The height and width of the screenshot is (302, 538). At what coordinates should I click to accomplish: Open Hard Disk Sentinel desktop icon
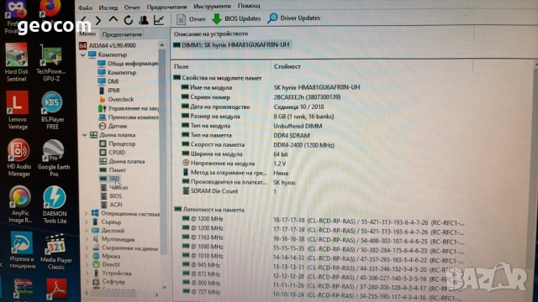coord(17,62)
